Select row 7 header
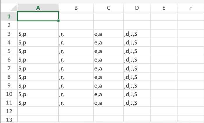 [8, 68]
